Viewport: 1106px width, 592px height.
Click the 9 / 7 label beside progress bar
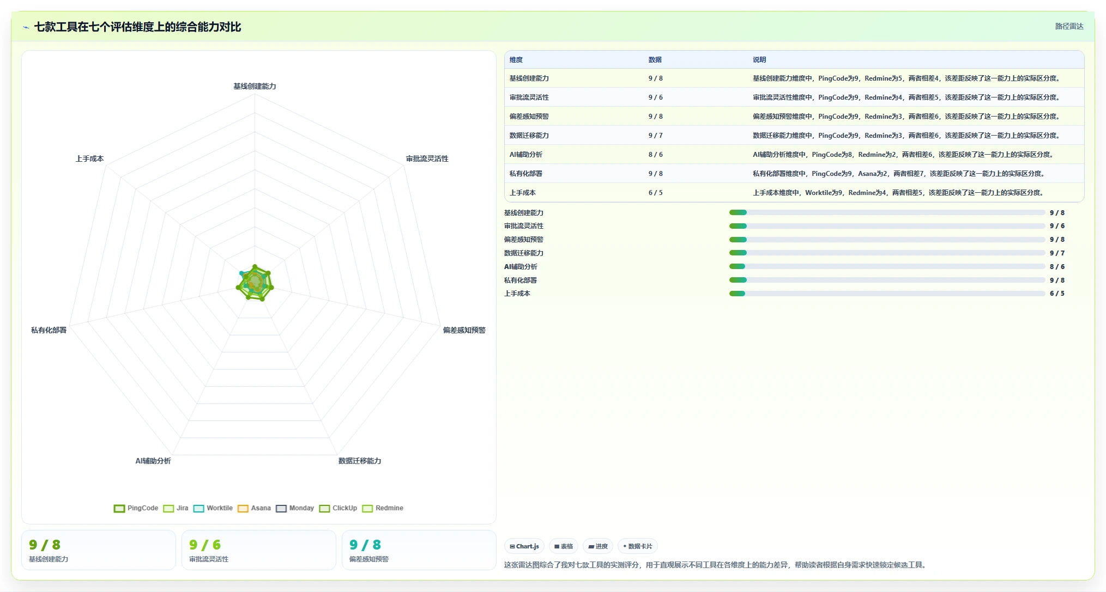click(x=1057, y=253)
